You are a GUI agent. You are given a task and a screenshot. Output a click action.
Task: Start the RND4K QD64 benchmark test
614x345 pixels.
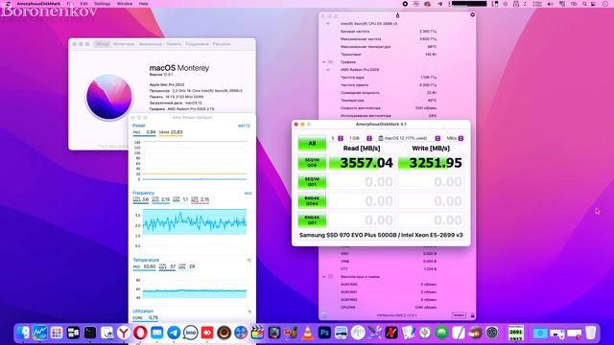[x=312, y=201]
